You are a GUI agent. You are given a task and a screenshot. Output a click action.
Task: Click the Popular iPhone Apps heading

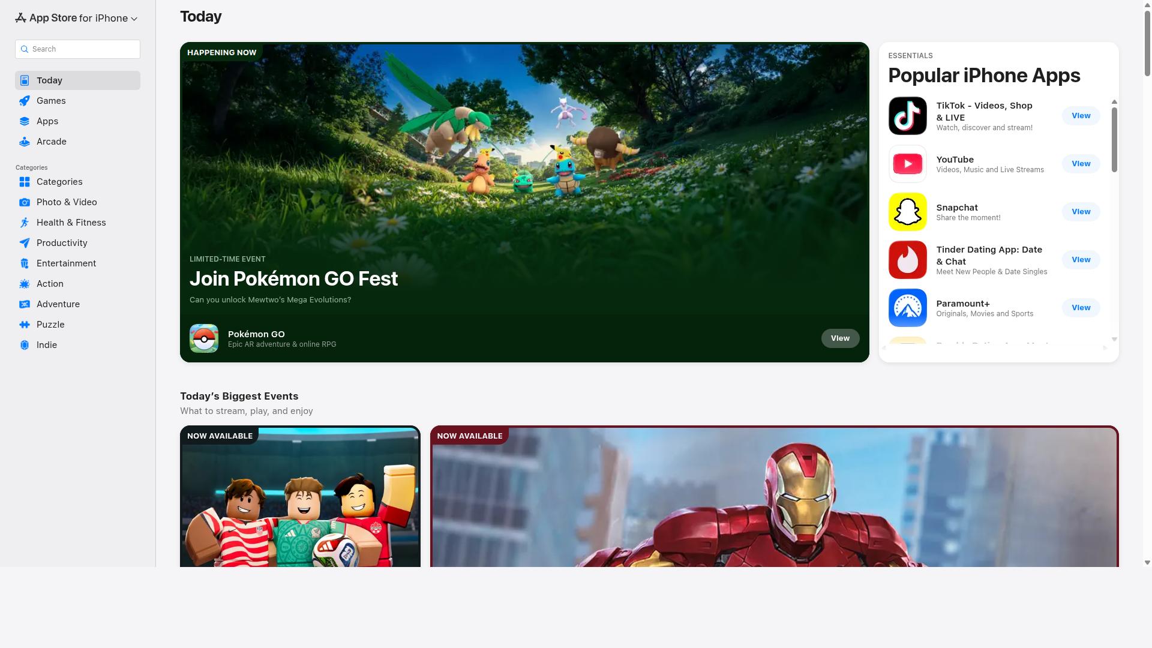tap(984, 76)
